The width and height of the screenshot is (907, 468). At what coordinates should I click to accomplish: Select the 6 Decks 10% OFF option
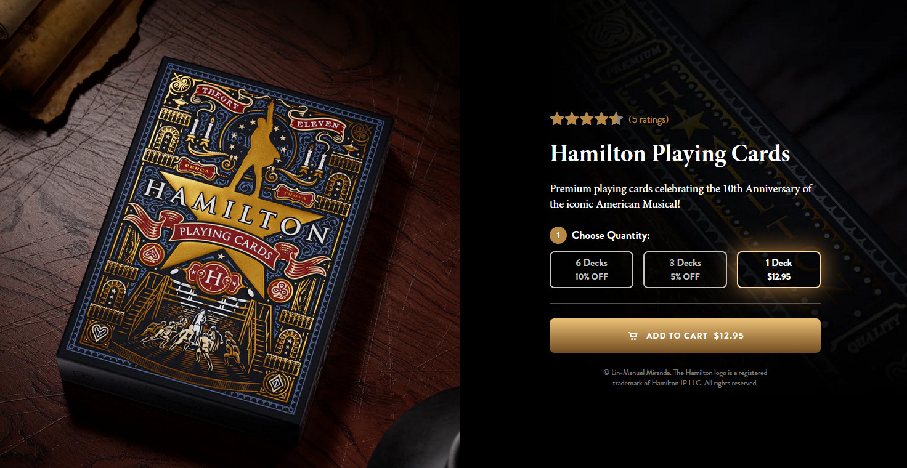[592, 270]
